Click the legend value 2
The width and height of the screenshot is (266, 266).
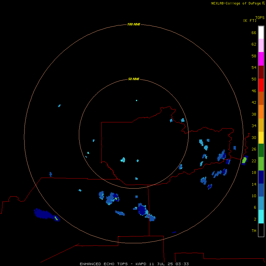point(255,219)
